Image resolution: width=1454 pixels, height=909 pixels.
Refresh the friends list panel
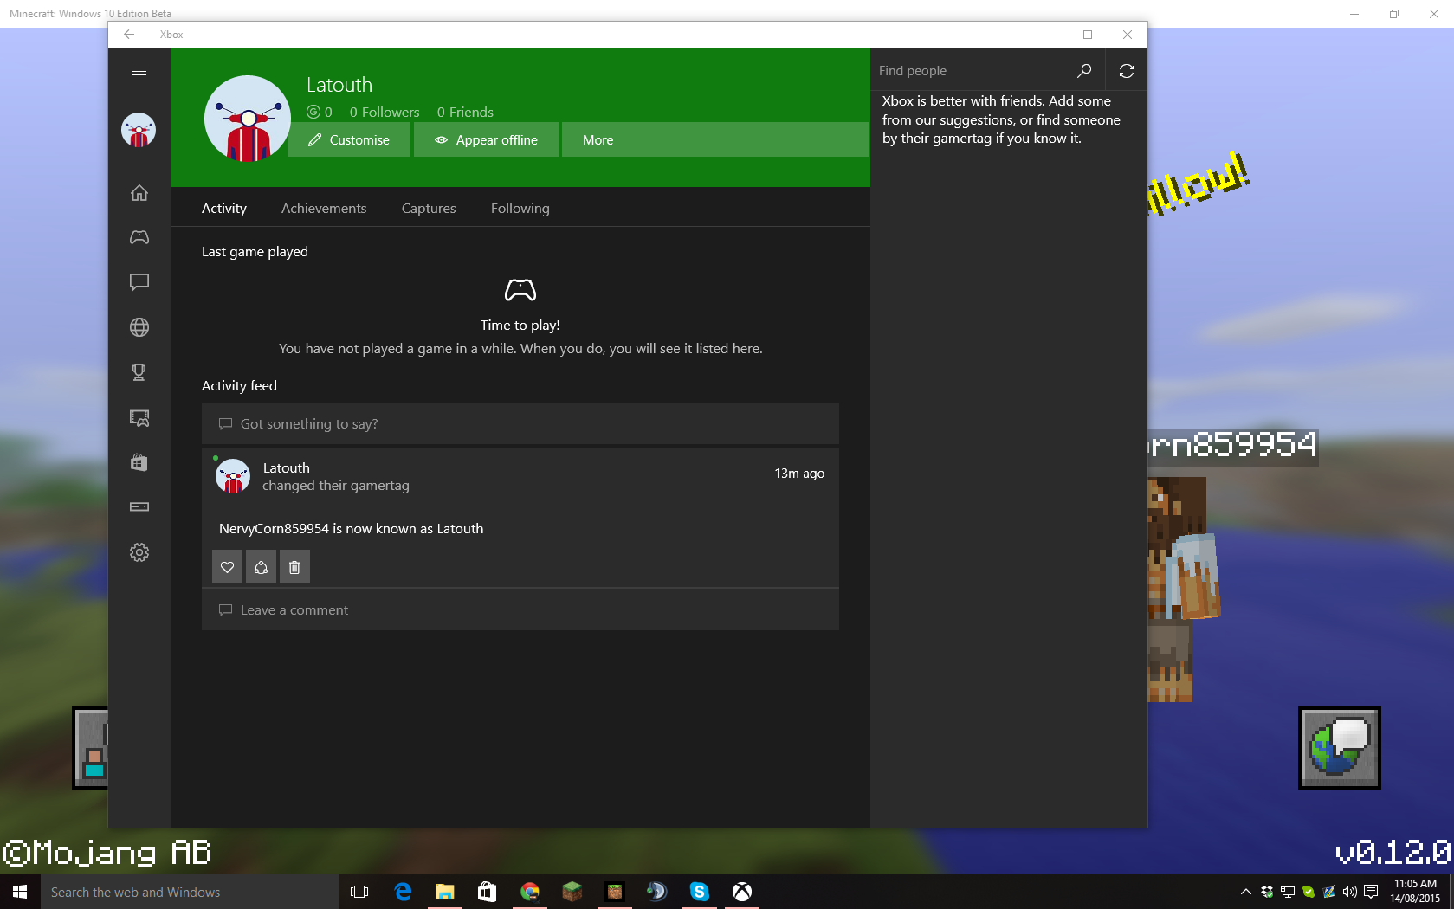click(1127, 71)
